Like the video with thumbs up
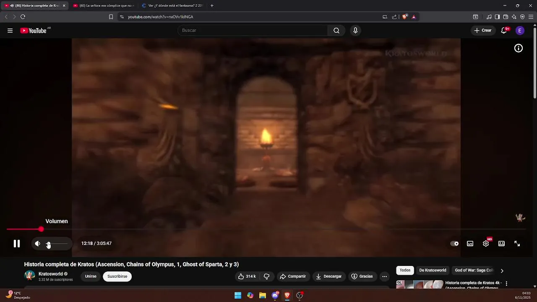This screenshot has width=537, height=302. [x=247, y=276]
